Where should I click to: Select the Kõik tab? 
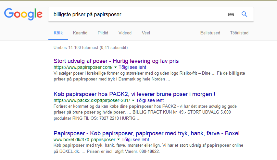pos(58,33)
